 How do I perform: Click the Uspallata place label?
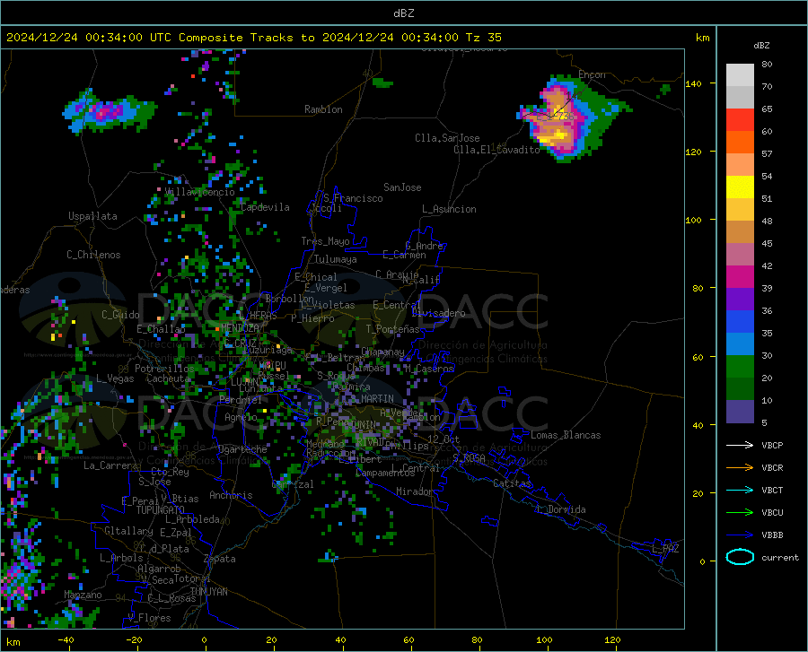[92, 217]
